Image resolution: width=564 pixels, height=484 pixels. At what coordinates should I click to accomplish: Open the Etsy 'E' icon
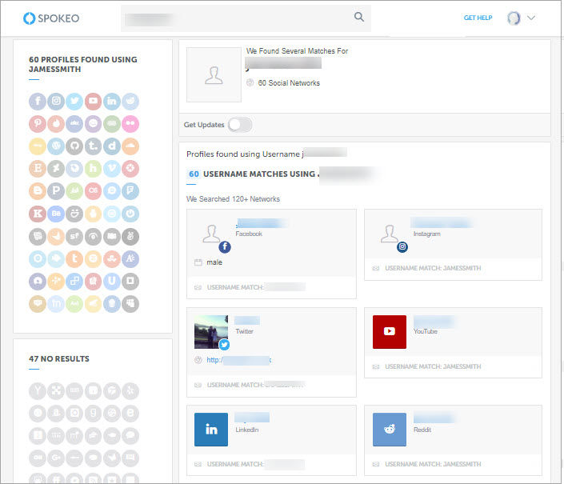[38, 169]
